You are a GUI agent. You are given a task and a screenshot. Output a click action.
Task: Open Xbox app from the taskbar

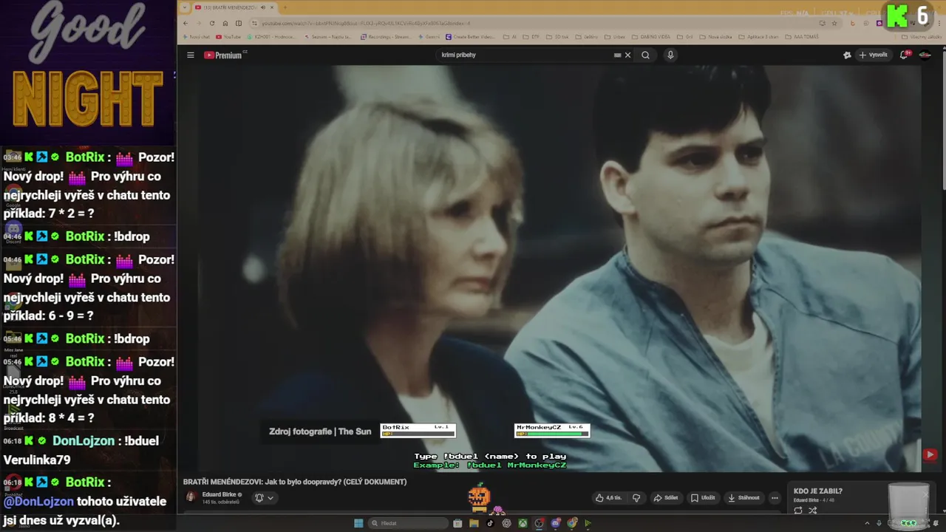[x=523, y=523]
